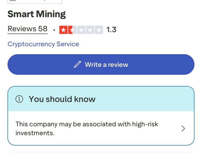This screenshot has height=153, width=202.
Task: Click the warning icon in cropped top badge
Action: [13, 0]
